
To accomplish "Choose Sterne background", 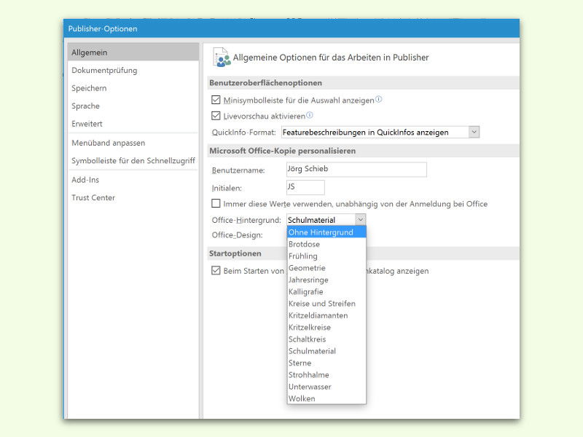I will click(x=326, y=363).
